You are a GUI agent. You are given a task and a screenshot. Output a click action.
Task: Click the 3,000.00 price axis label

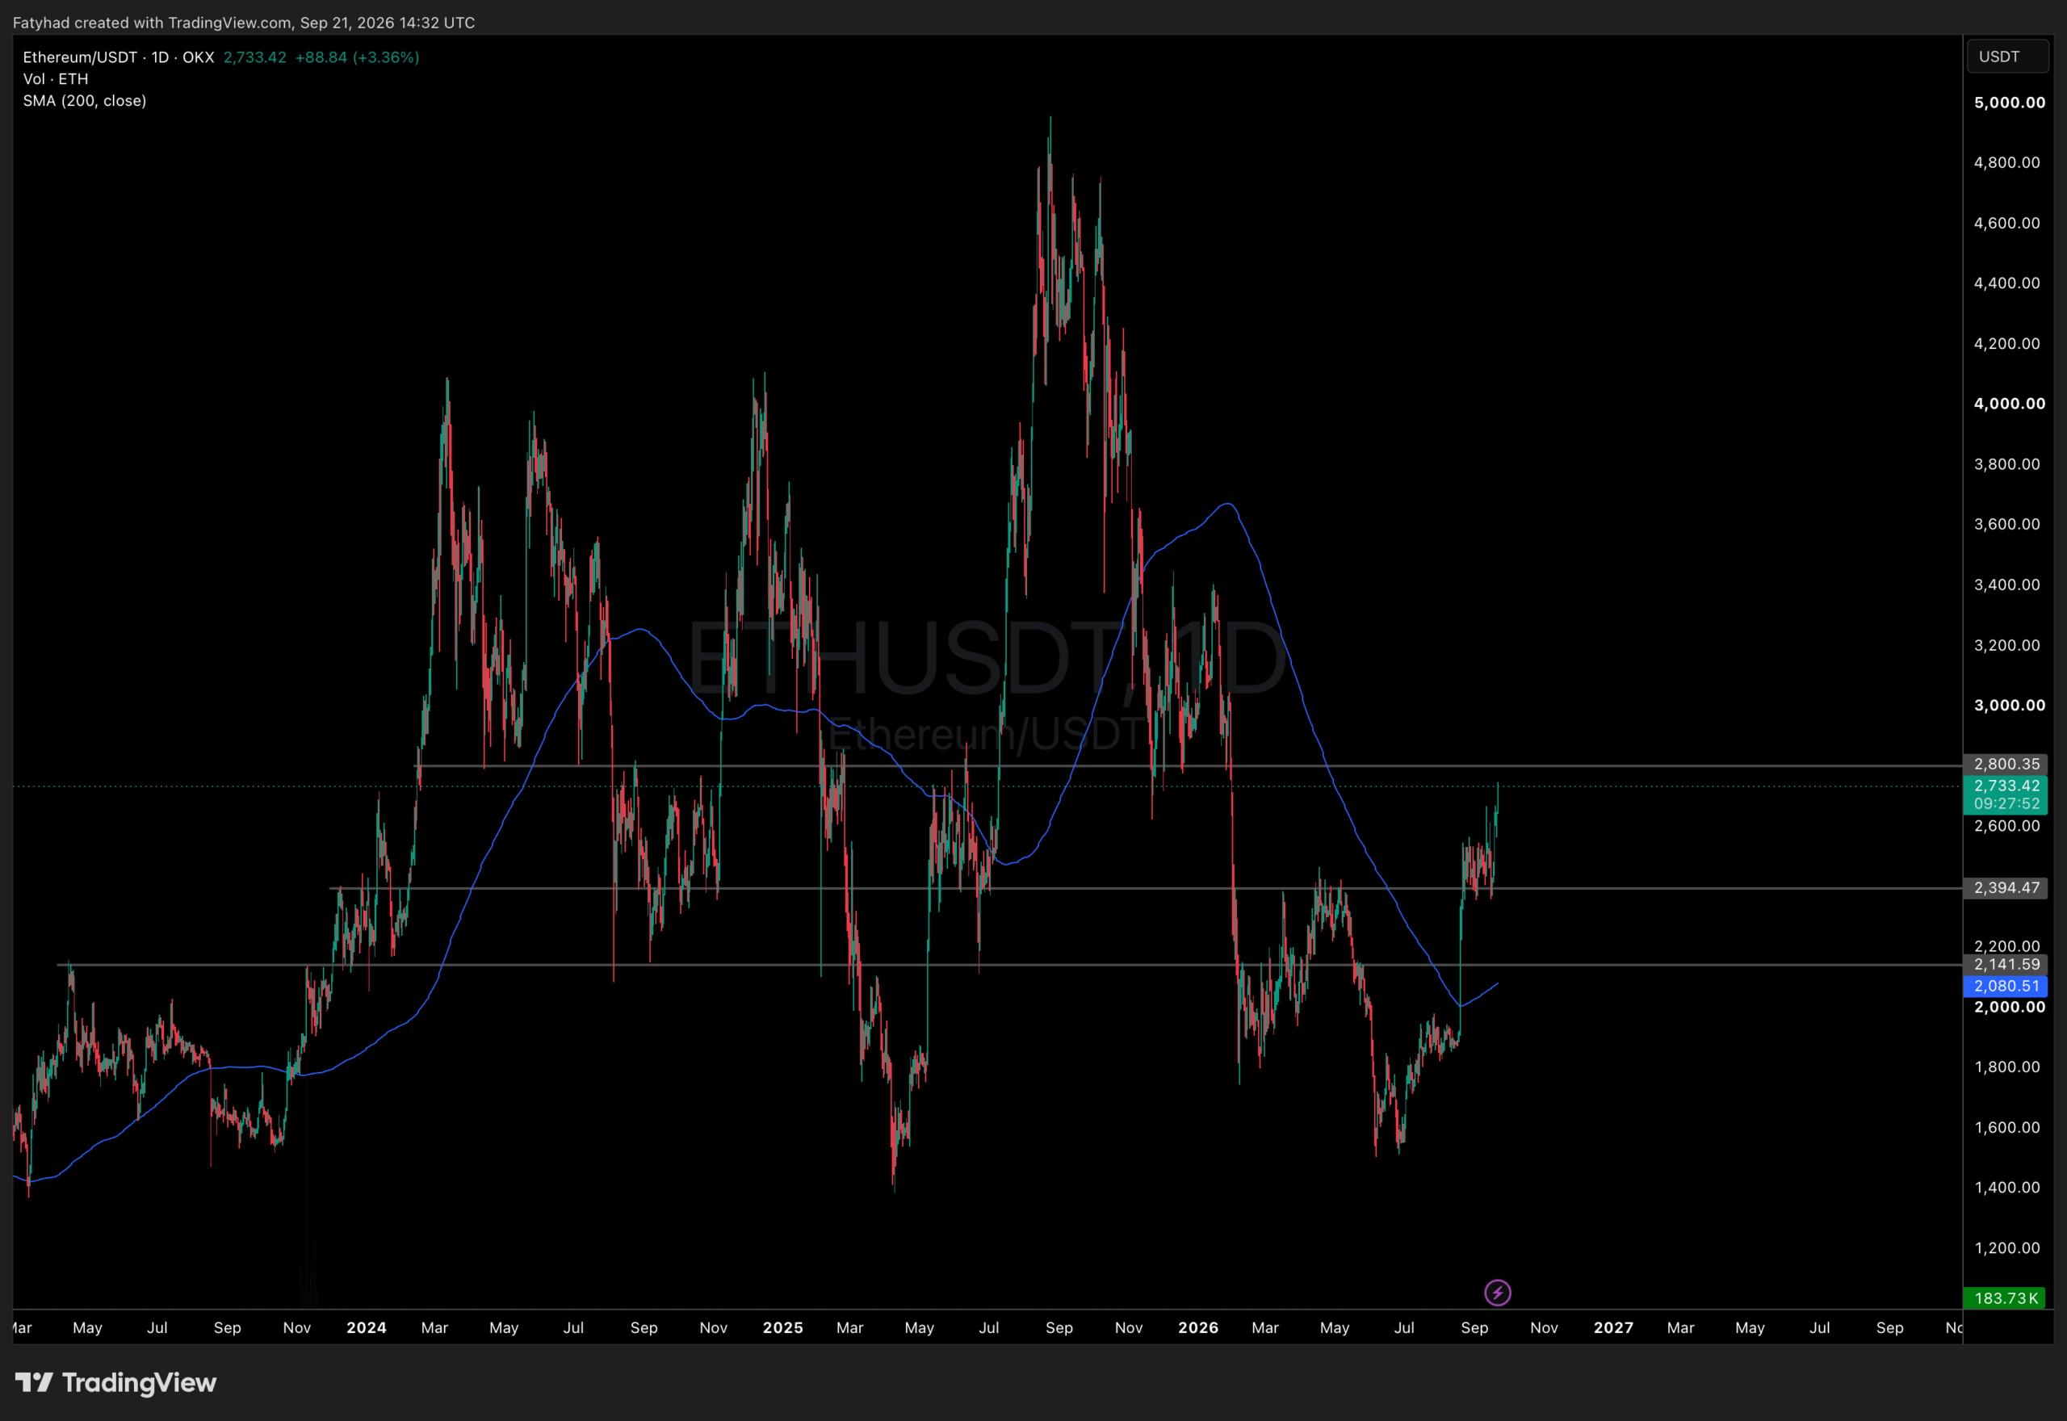(x=2009, y=705)
